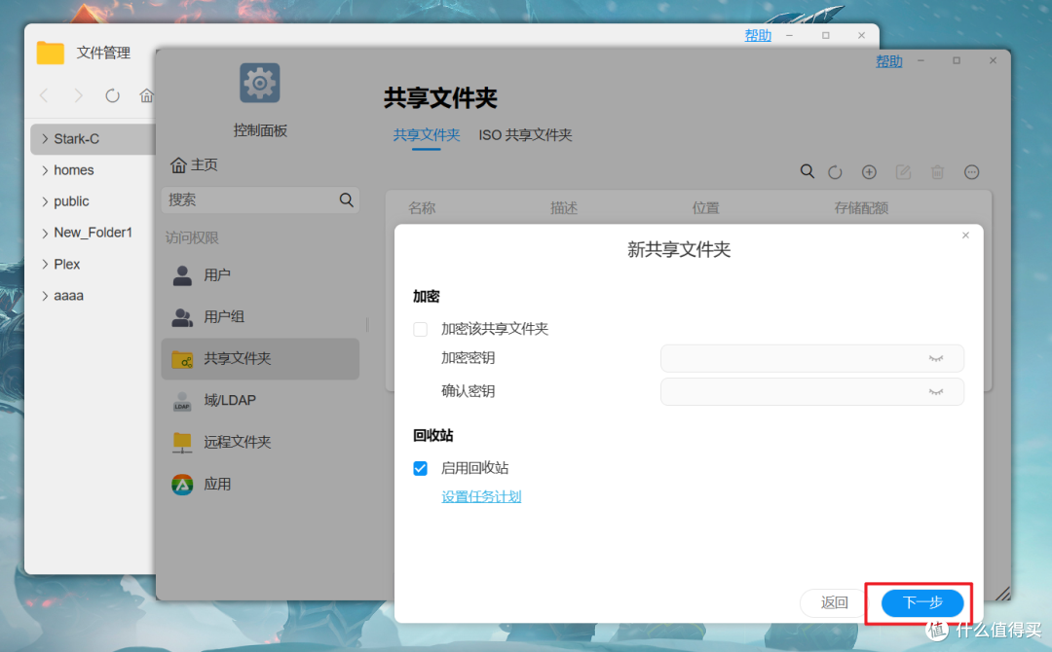The image size is (1052, 652).
Task: Switch to the 共享文件夹 tab
Action: [x=427, y=135]
